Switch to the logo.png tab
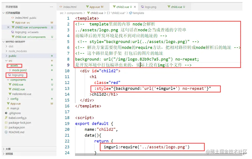The height and width of the screenshot is (159, 252). click(x=149, y=7)
